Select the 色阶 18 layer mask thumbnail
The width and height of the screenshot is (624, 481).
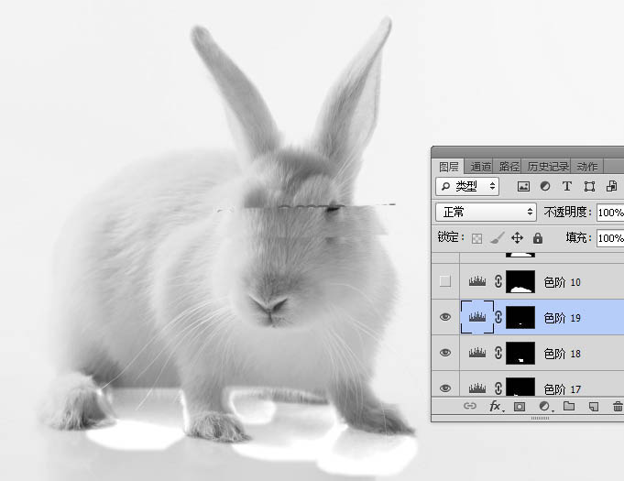pyautogui.click(x=520, y=353)
